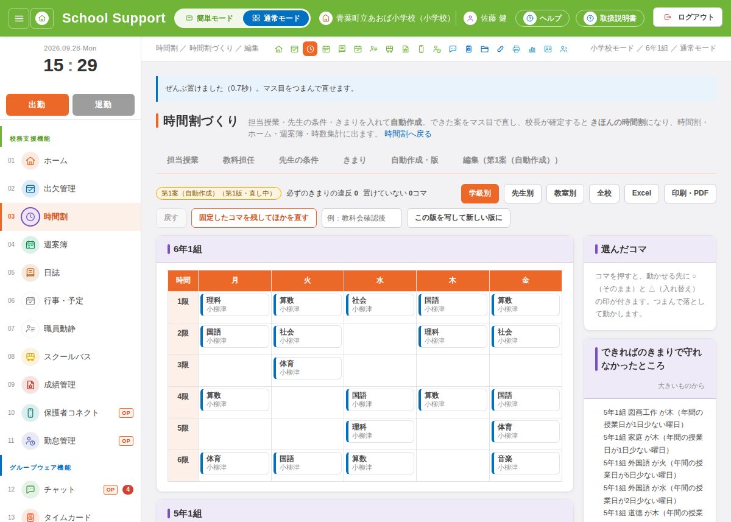Screen dimensions: 731x522
Task: Select the 学級別 view
Action: pyautogui.click(x=480, y=193)
